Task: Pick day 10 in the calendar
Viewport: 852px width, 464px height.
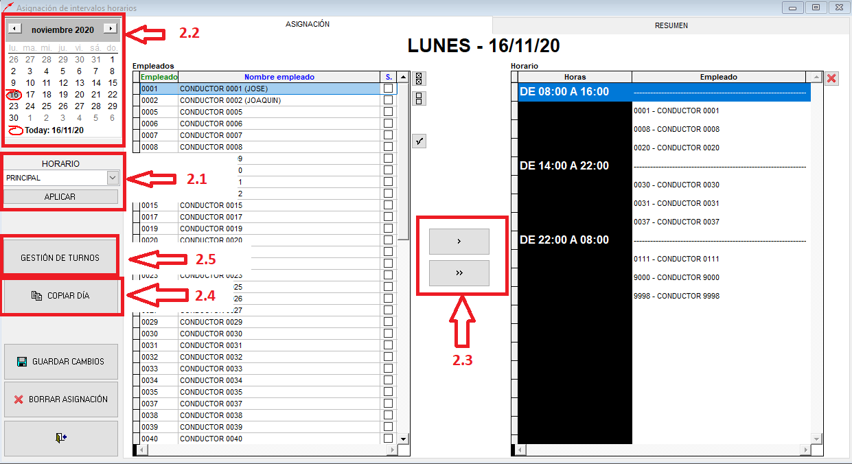Action: coord(30,83)
